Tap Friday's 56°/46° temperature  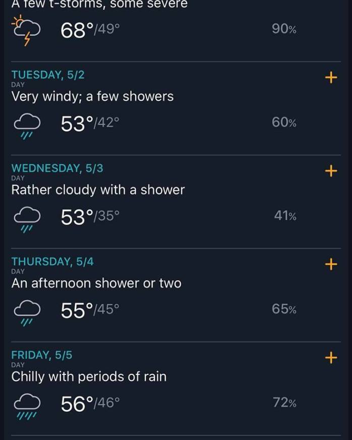point(90,404)
